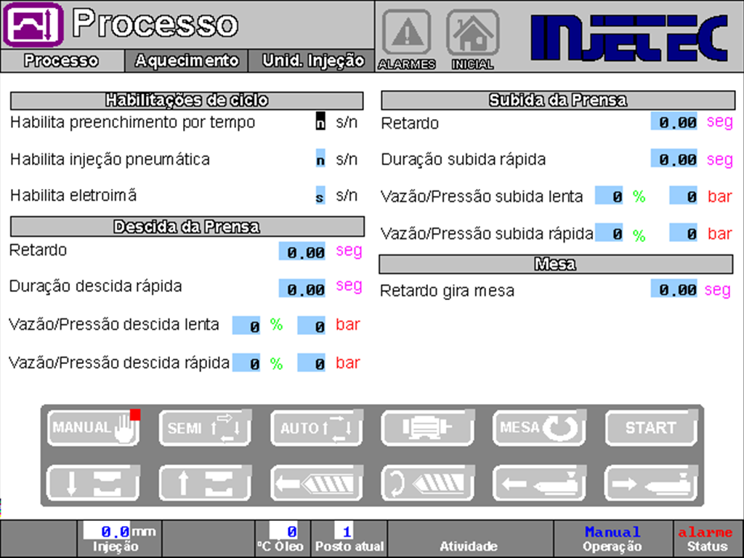Activate the screw rotation icon
The width and height of the screenshot is (744, 558).
click(428, 482)
